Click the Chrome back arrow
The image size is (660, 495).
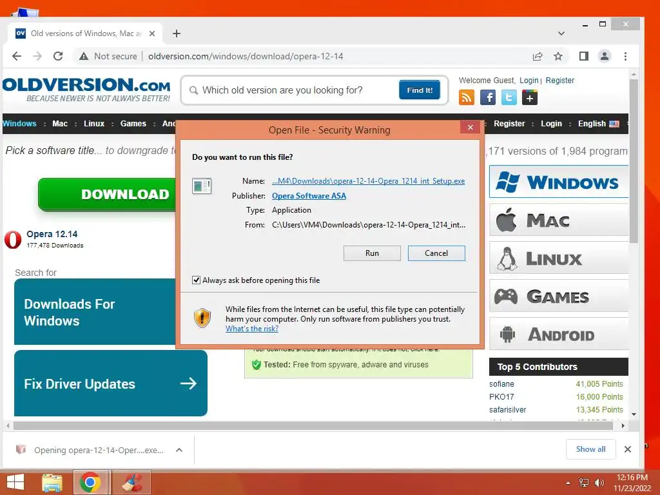[16, 56]
